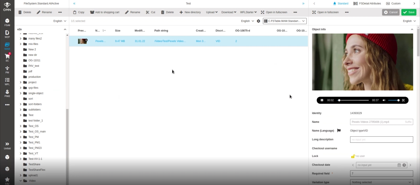
Task: Open the Download dropdown menu
Action: pos(229,12)
